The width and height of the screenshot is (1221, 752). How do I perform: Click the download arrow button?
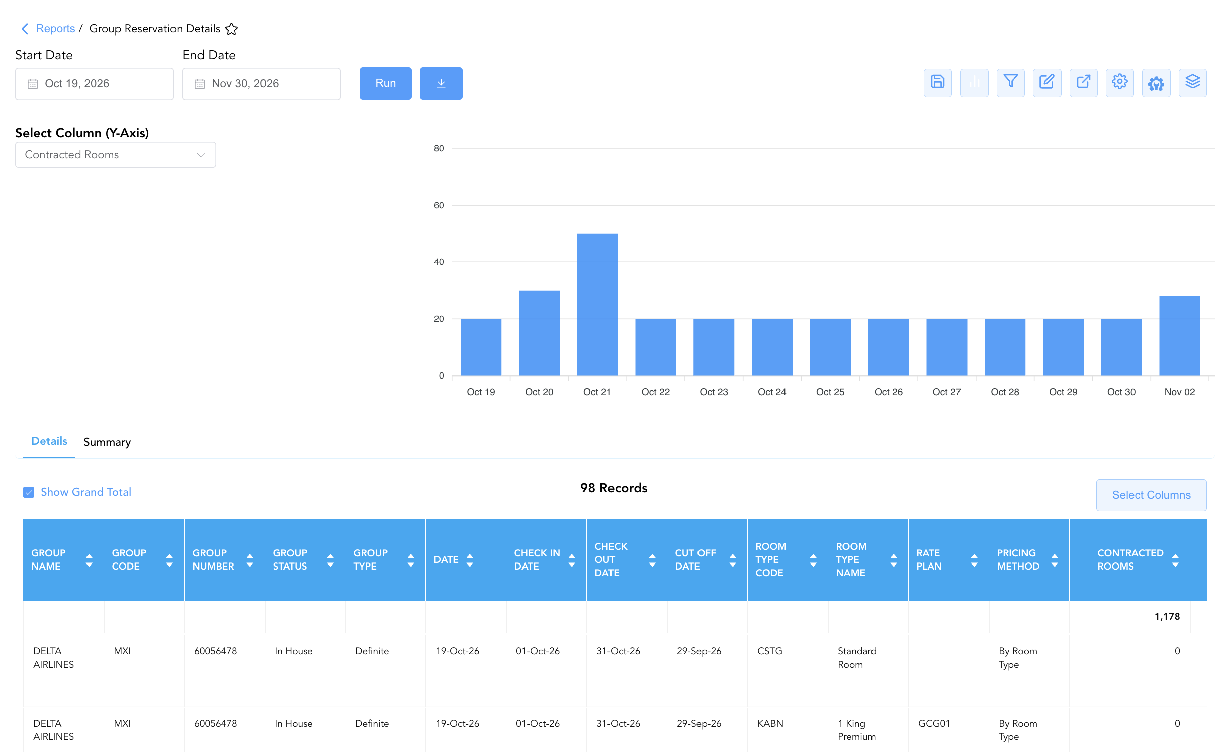(x=441, y=83)
